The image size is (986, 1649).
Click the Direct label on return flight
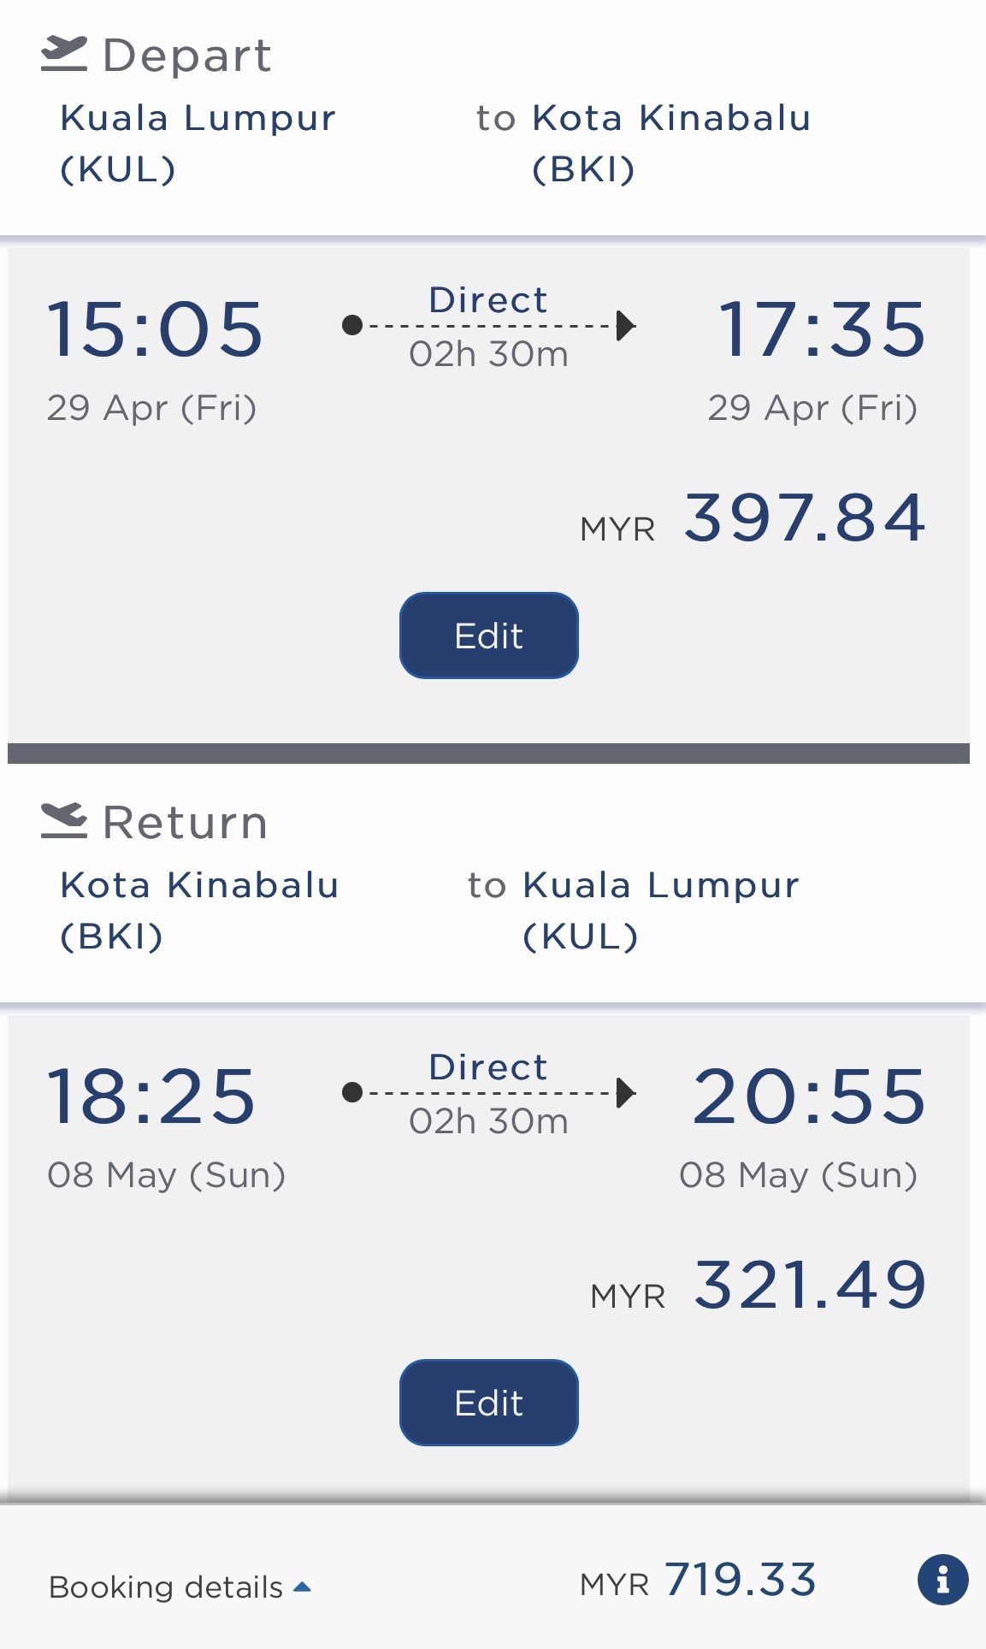(487, 1067)
